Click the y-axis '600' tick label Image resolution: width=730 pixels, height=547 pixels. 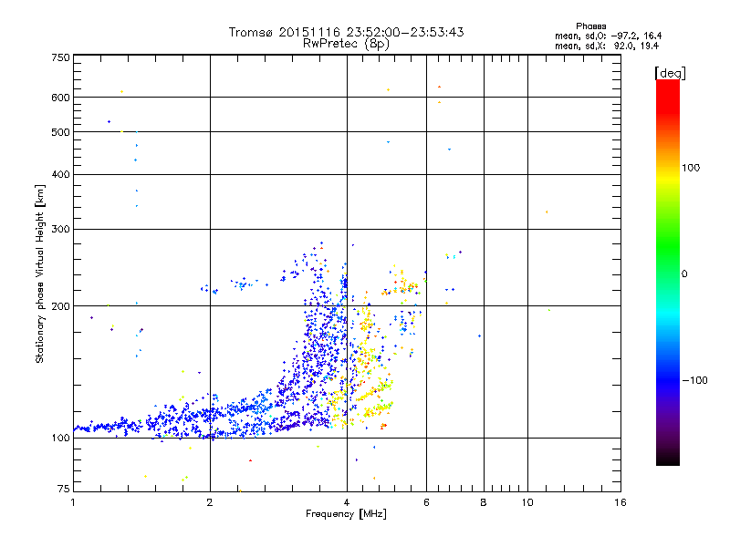pyautogui.click(x=60, y=98)
